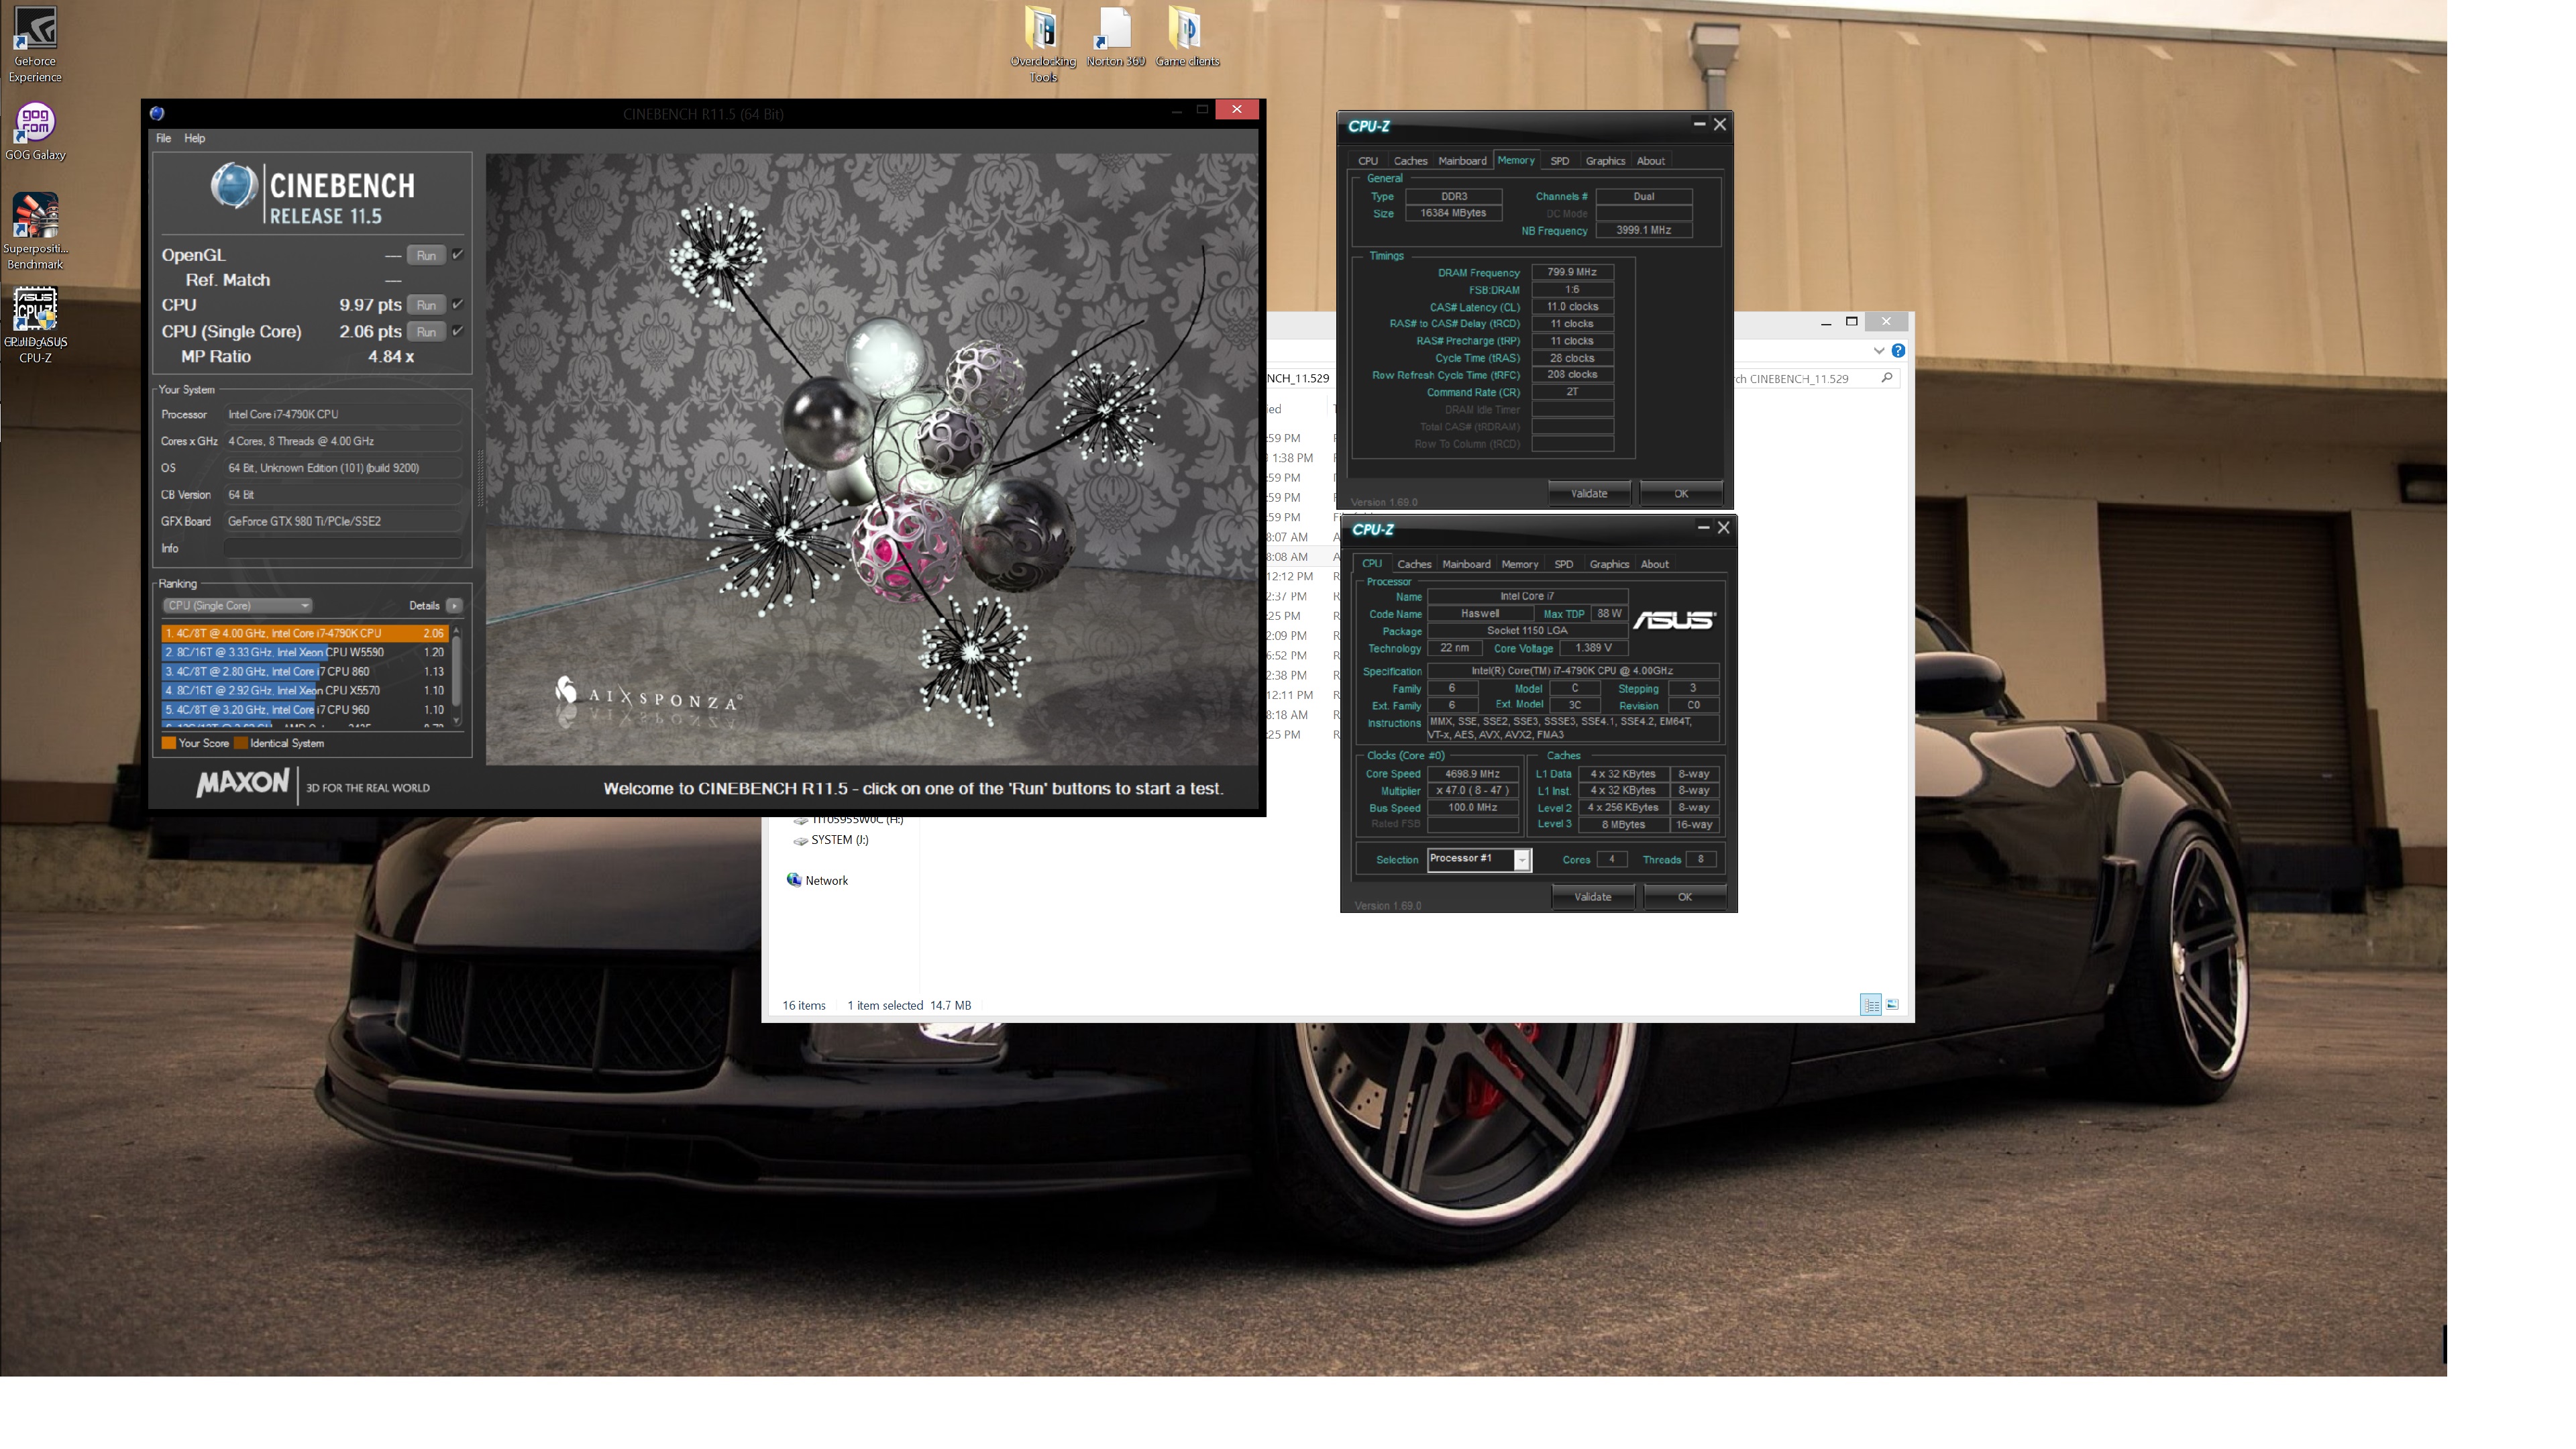2576x1449 pixels.
Task: Click OK in the upper CPU-Z window
Action: pos(1681,493)
